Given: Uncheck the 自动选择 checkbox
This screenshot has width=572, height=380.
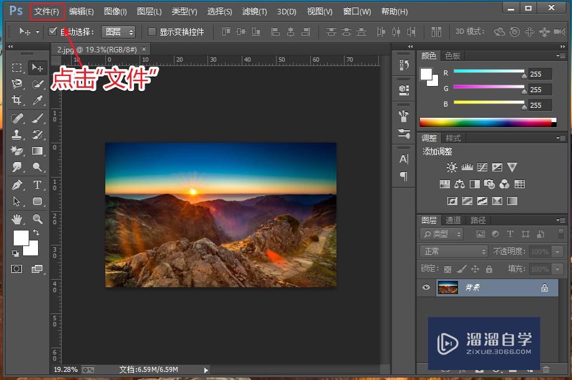Looking at the screenshot, I should pyautogui.click(x=53, y=32).
